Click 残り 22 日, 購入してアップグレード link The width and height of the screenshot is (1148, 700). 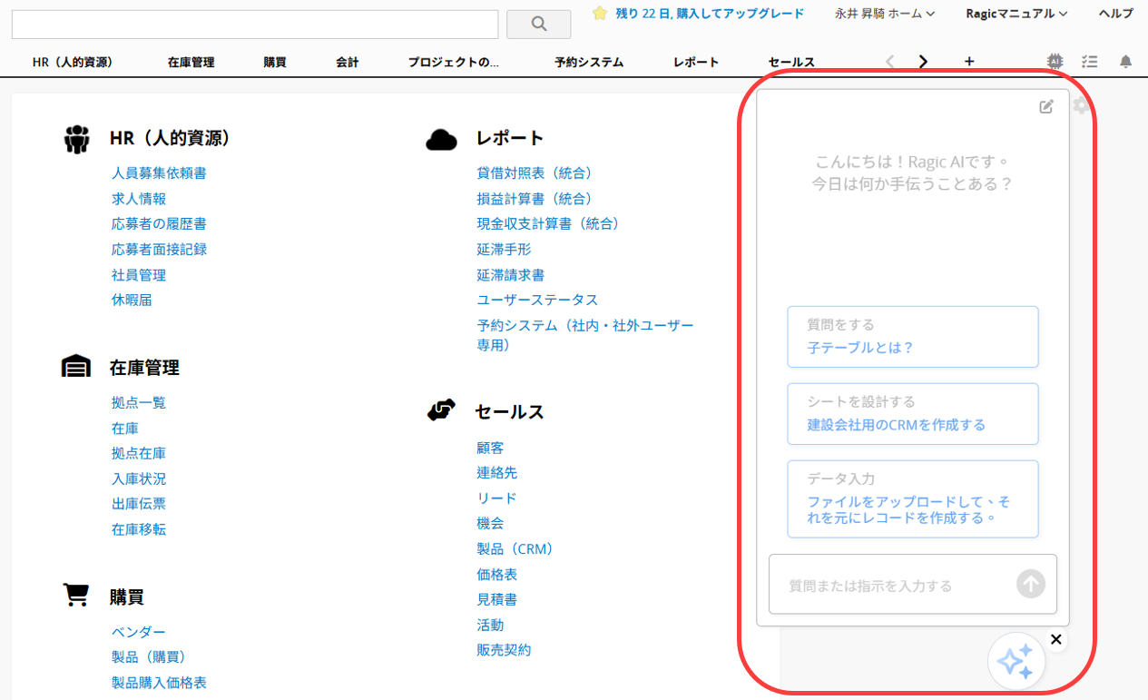tap(710, 14)
